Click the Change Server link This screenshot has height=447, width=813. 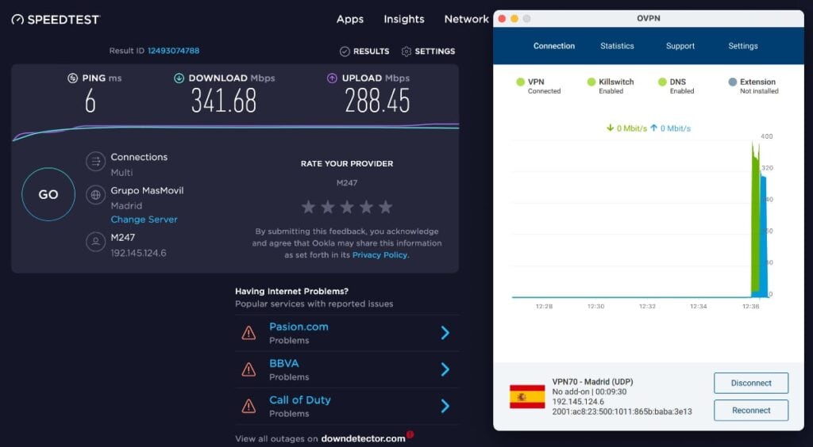(144, 220)
